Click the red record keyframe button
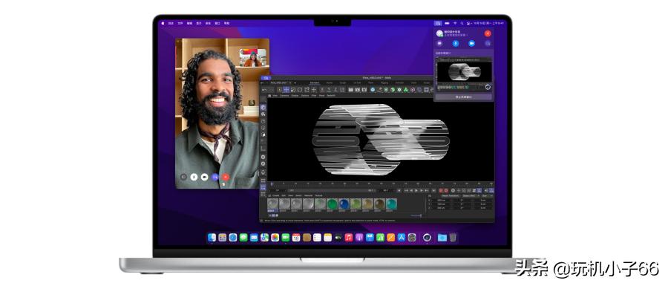668x286 pixels. coord(441,190)
